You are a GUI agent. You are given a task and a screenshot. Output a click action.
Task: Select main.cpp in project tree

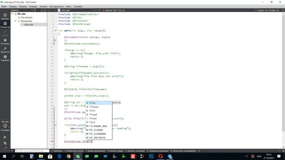pos(28,24)
